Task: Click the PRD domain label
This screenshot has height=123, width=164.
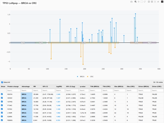Action: (x=41, y=43)
